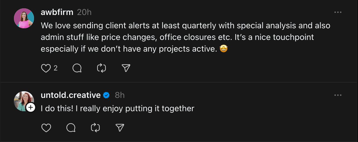The width and height of the screenshot is (358, 142).
Task: Click the blue verified badge next to untold.creative
Action: tap(106, 95)
